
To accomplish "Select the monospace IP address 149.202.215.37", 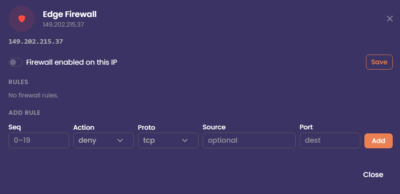I will pos(36,42).
